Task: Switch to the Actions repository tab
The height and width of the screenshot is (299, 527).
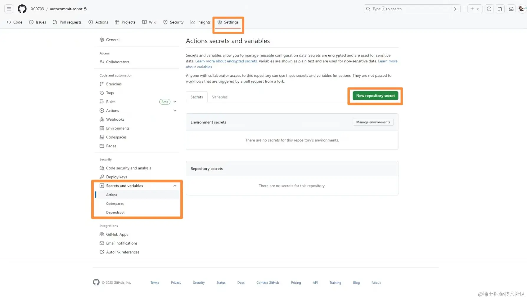Action: coord(98,22)
